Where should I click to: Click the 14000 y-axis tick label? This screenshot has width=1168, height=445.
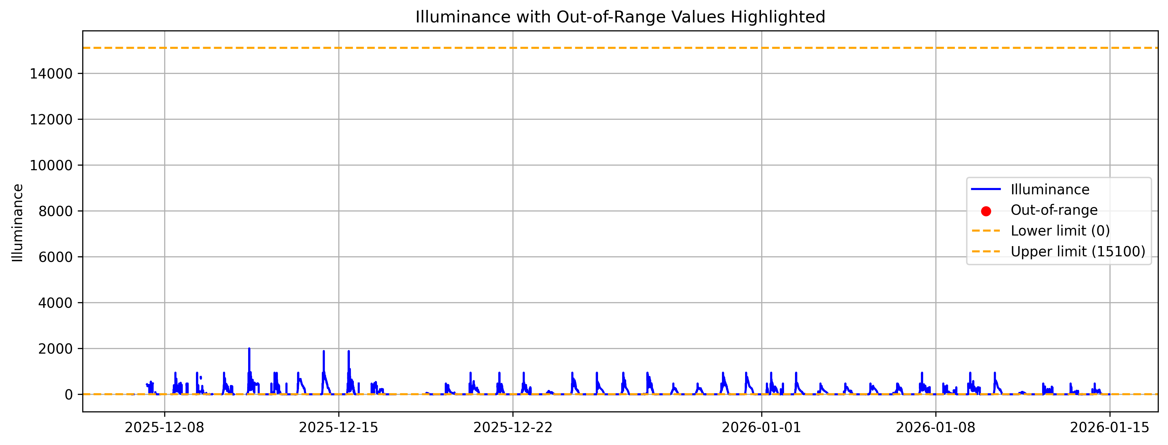[x=51, y=74]
